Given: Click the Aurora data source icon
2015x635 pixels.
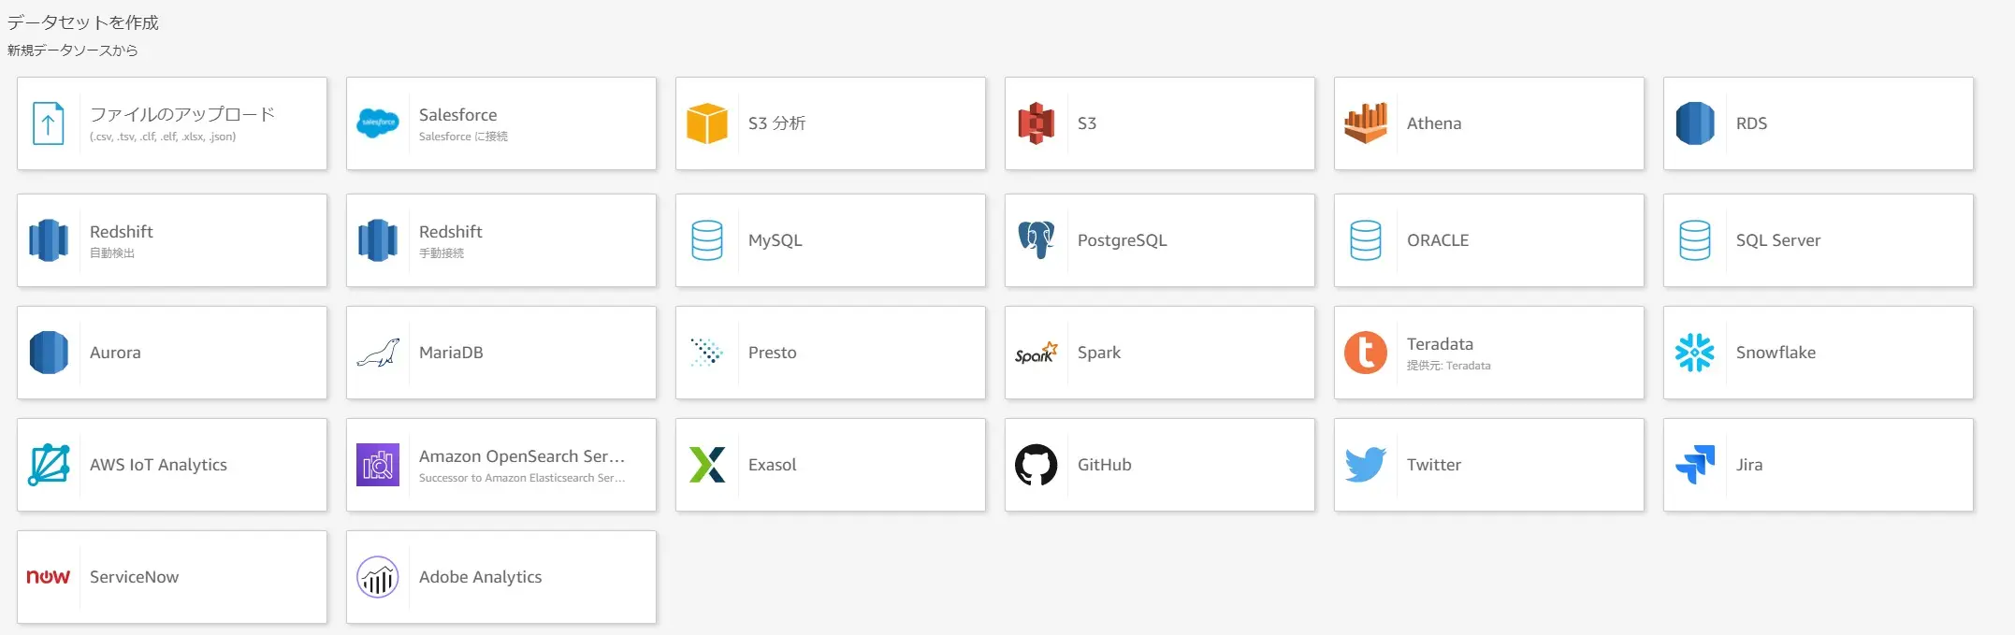Looking at the screenshot, I should tap(49, 353).
